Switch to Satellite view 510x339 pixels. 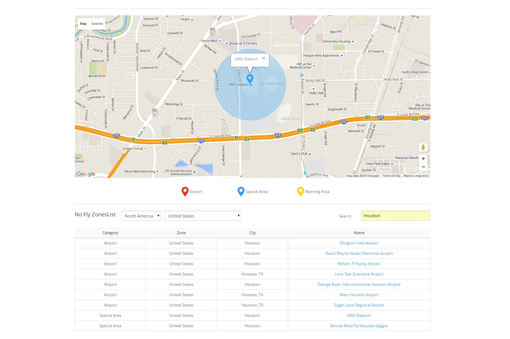97,24
